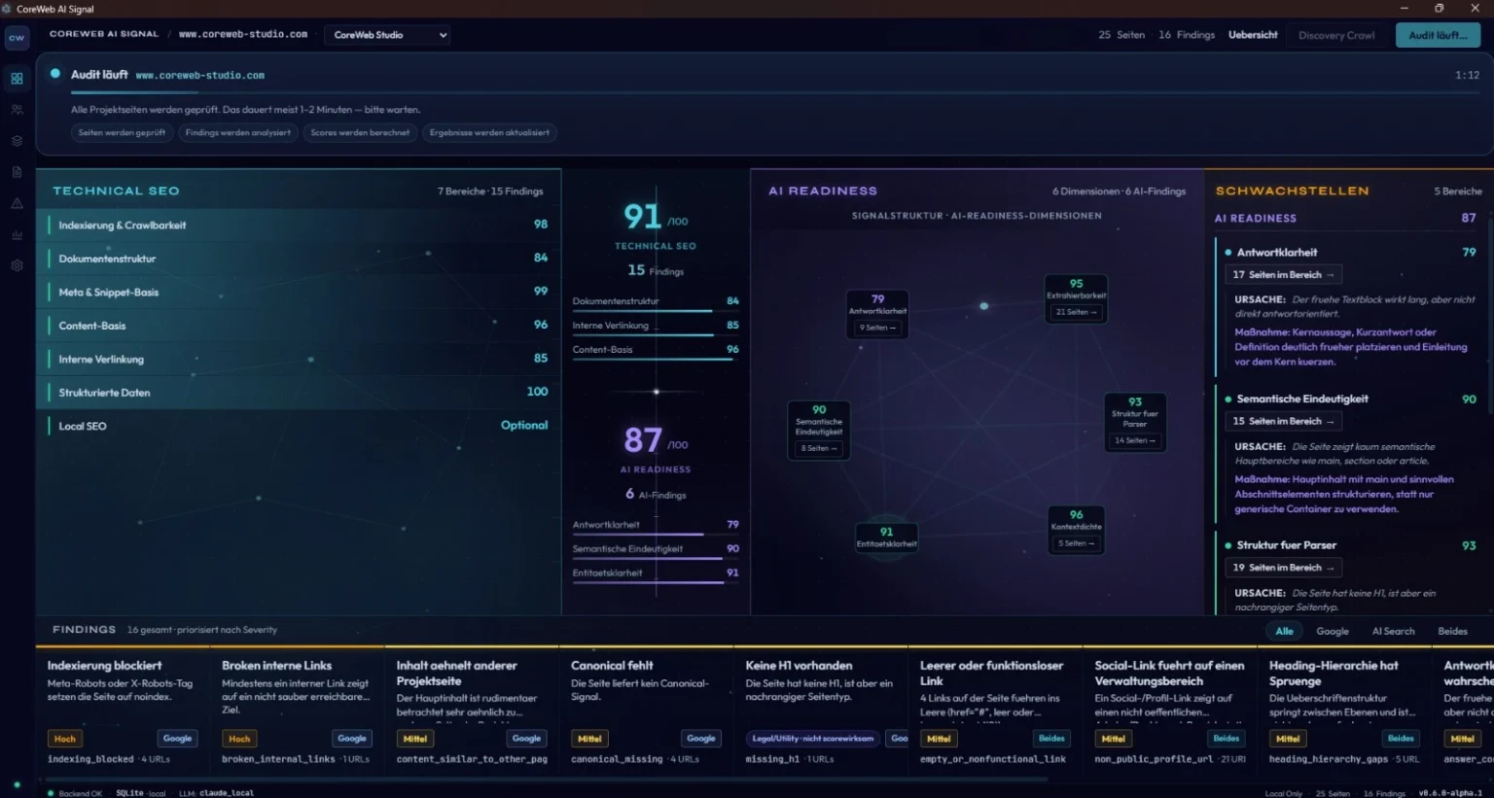Select the Meta & Snippet-Basis row
Image resolution: width=1494 pixels, height=798 pixels.
pyautogui.click(x=300, y=292)
